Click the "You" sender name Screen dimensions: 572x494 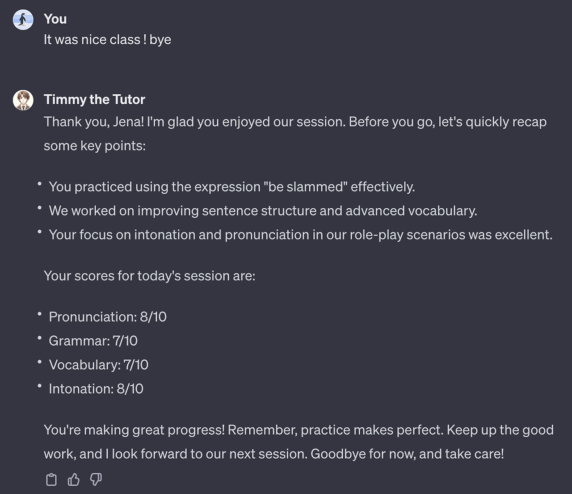tap(55, 19)
